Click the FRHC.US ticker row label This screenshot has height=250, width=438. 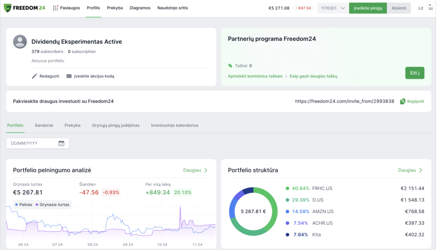click(x=322, y=188)
